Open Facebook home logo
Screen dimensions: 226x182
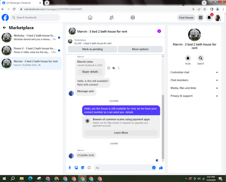(5, 18)
